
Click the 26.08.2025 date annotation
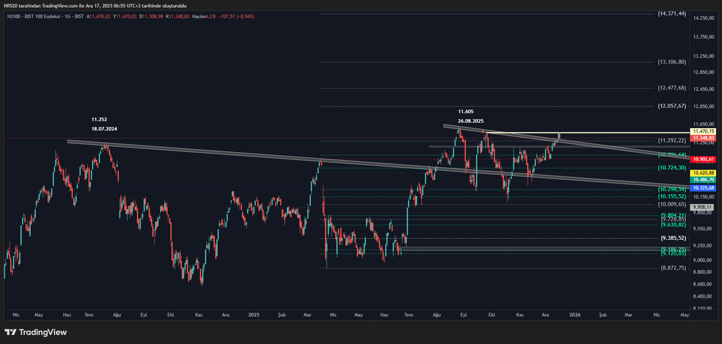(x=471, y=121)
